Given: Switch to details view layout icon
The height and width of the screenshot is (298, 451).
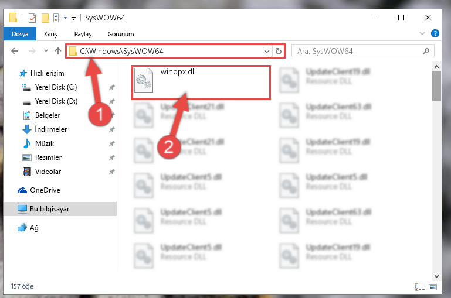Looking at the screenshot, I should point(420,287).
